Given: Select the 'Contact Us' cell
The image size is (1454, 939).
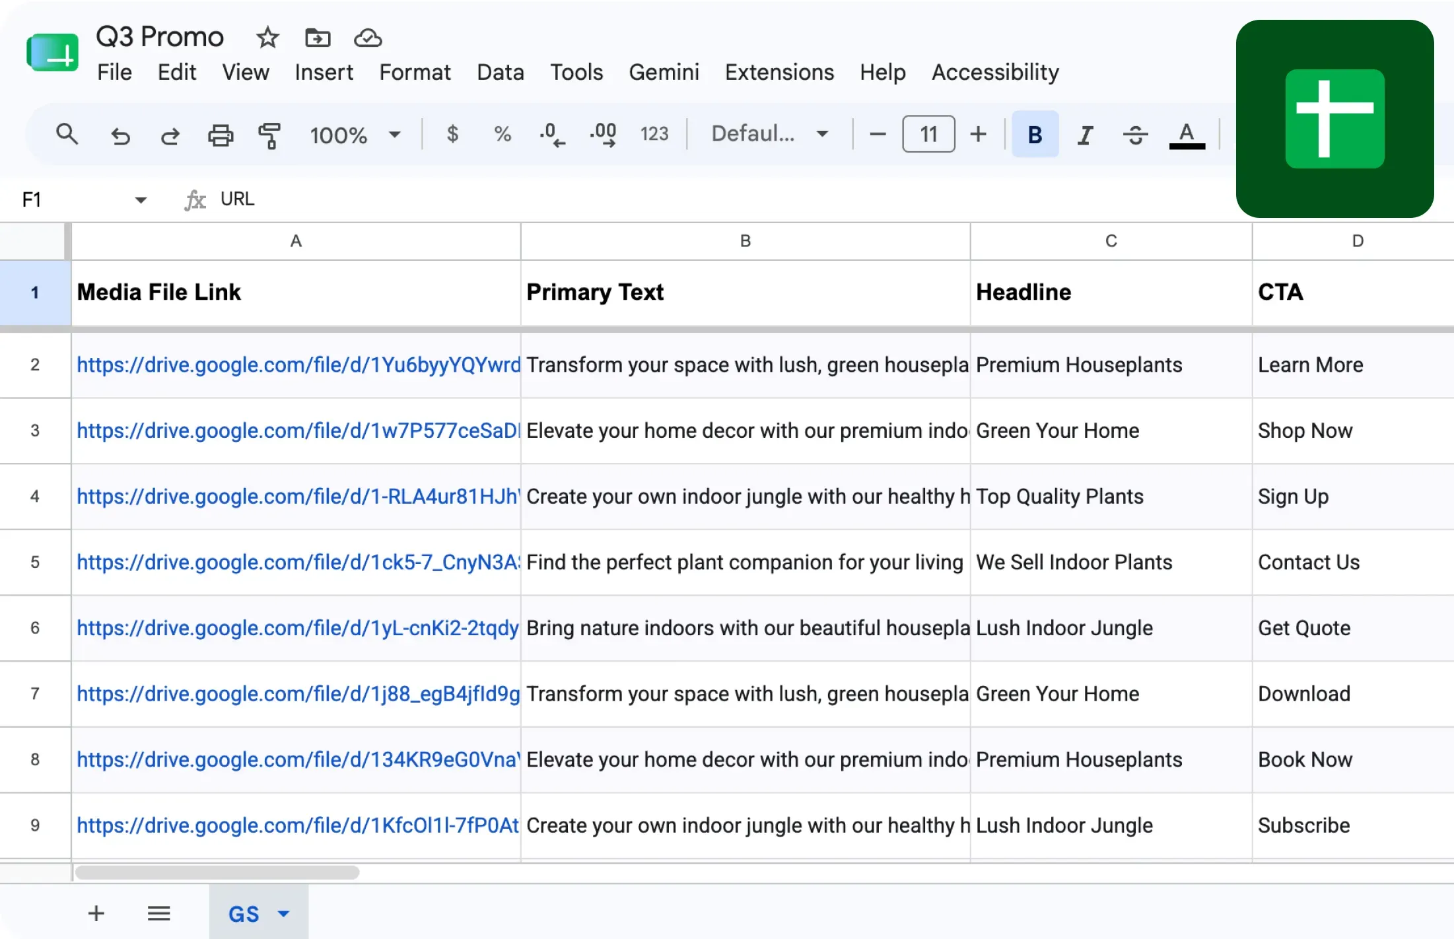Looking at the screenshot, I should (x=1353, y=562).
